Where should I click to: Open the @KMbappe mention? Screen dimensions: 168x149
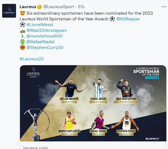pos(128,19)
